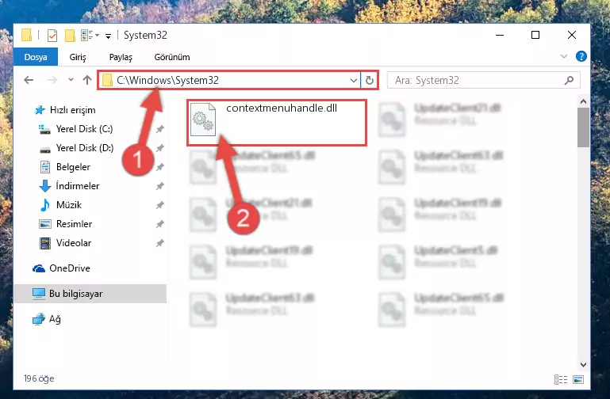Open the blue Help question mark icon
610x399 pixels.
coord(581,57)
